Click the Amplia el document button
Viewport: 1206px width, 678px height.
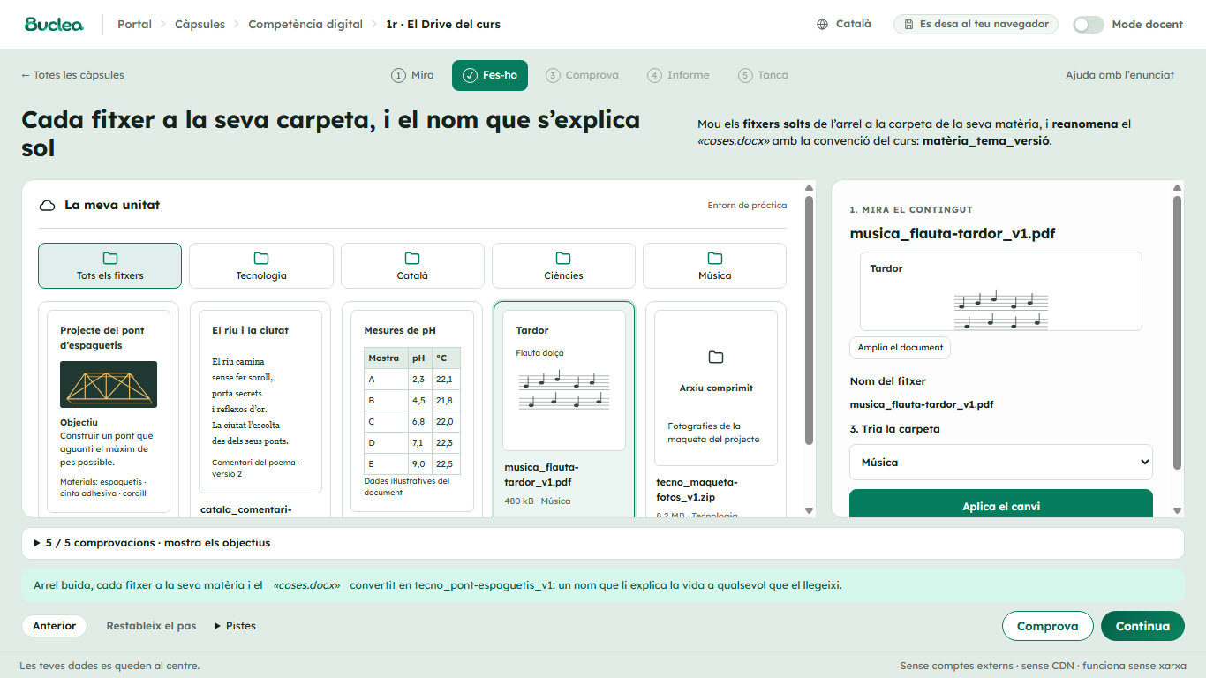click(901, 348)
